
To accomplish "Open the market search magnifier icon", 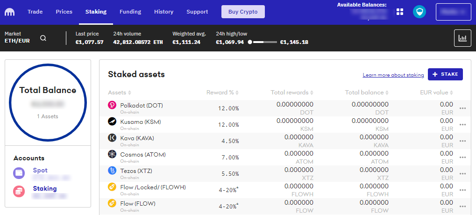I will pos(43,38).
